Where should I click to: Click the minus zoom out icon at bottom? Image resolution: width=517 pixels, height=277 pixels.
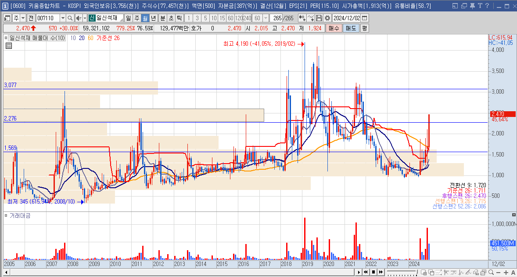[499, 272]
